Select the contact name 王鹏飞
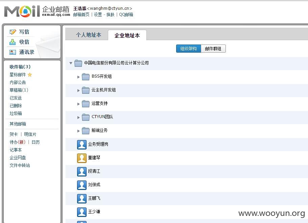 tap(94, 198)
